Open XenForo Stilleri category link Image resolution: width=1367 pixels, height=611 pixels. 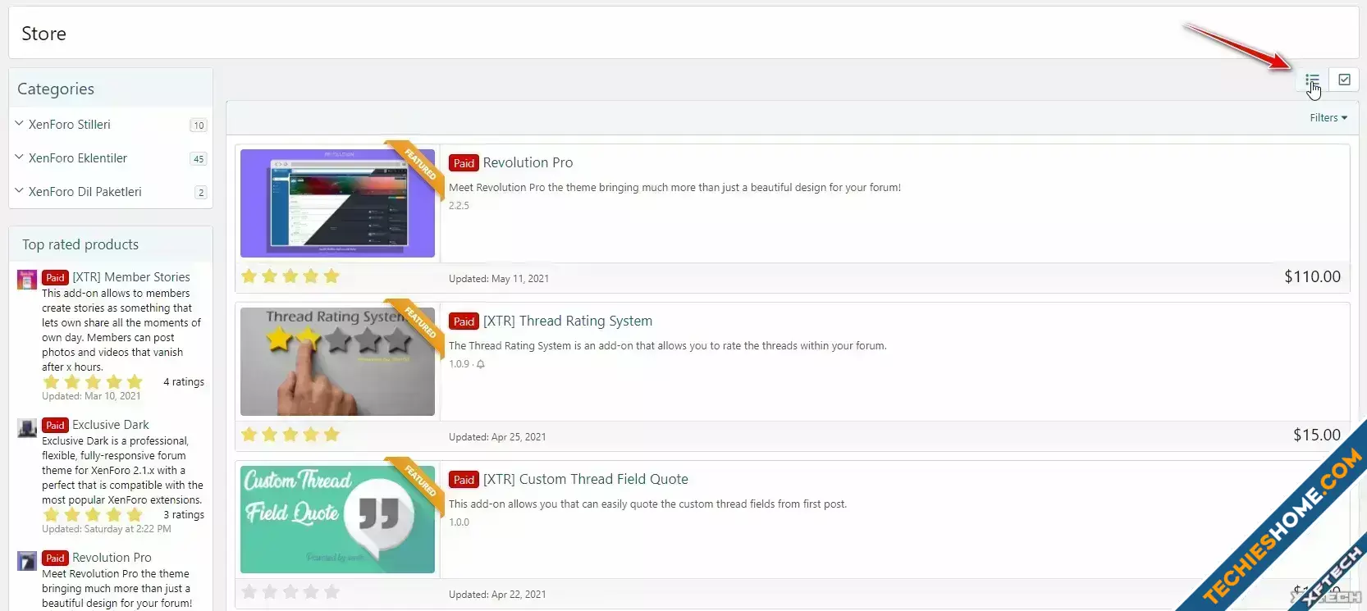point(70,125)
